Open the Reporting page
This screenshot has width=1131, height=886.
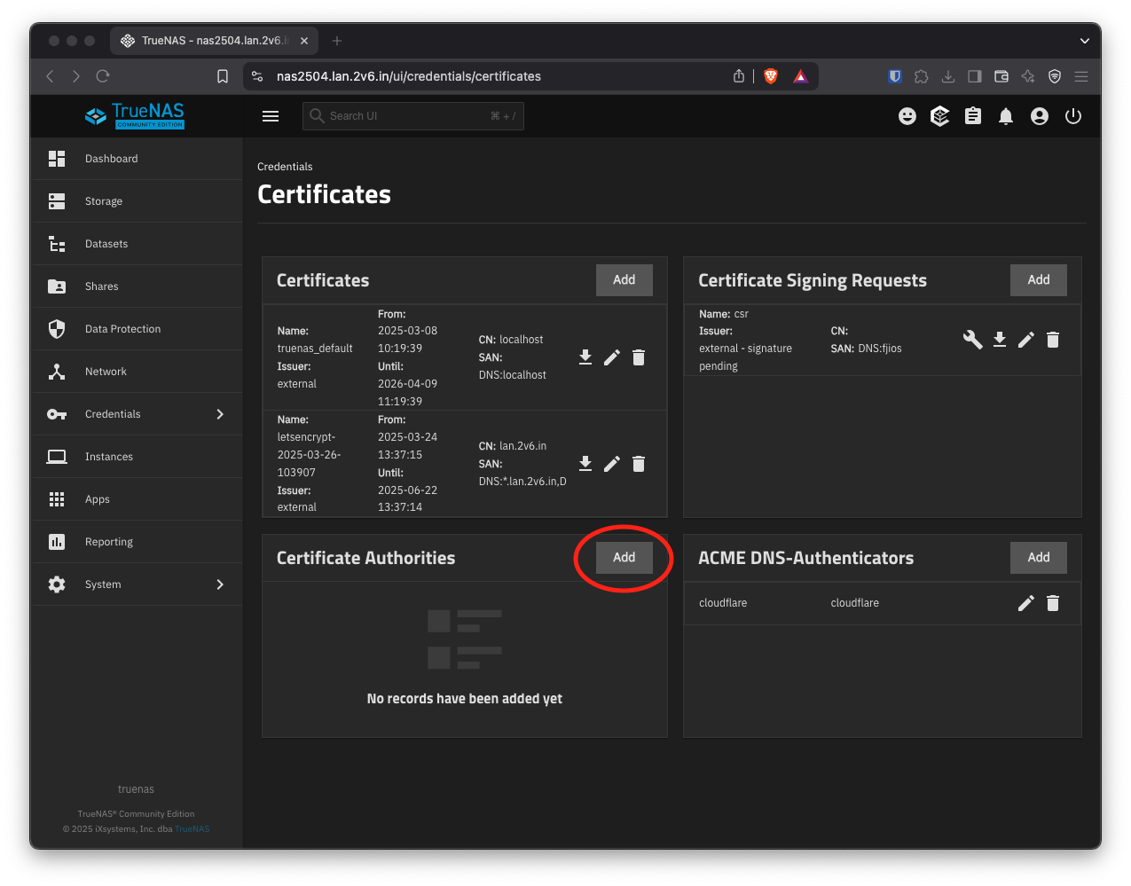(137, 542)
